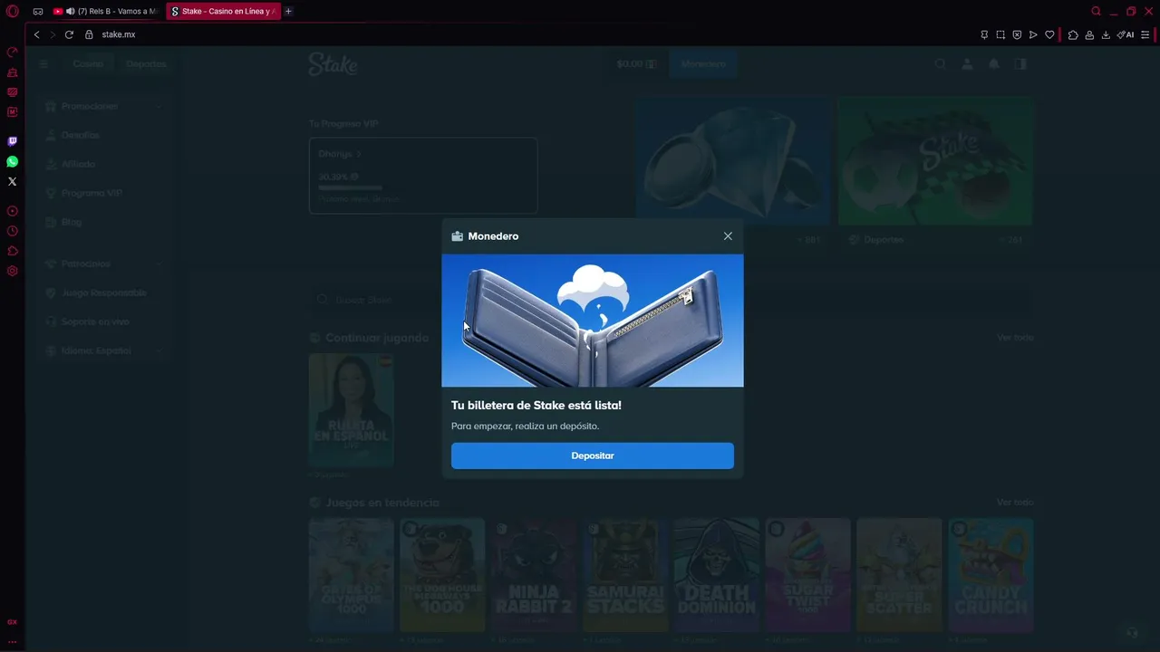Click Ver todo beside Continuar jugando
Viewport: 1160px width, 652px height.
tap(1015, 338)
